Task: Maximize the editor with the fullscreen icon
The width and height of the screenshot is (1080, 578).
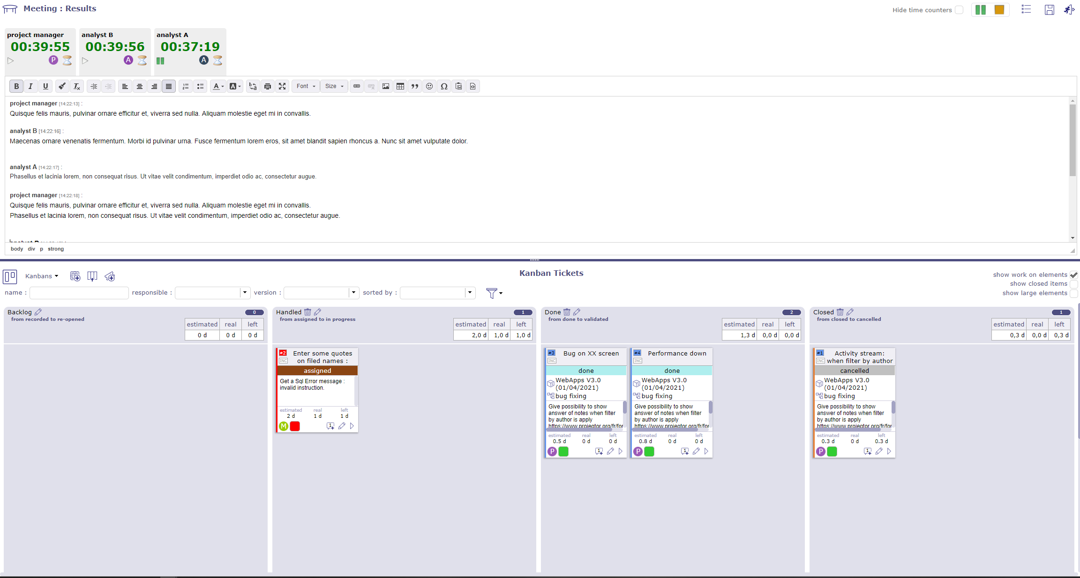Action: (x=282, y=86)
